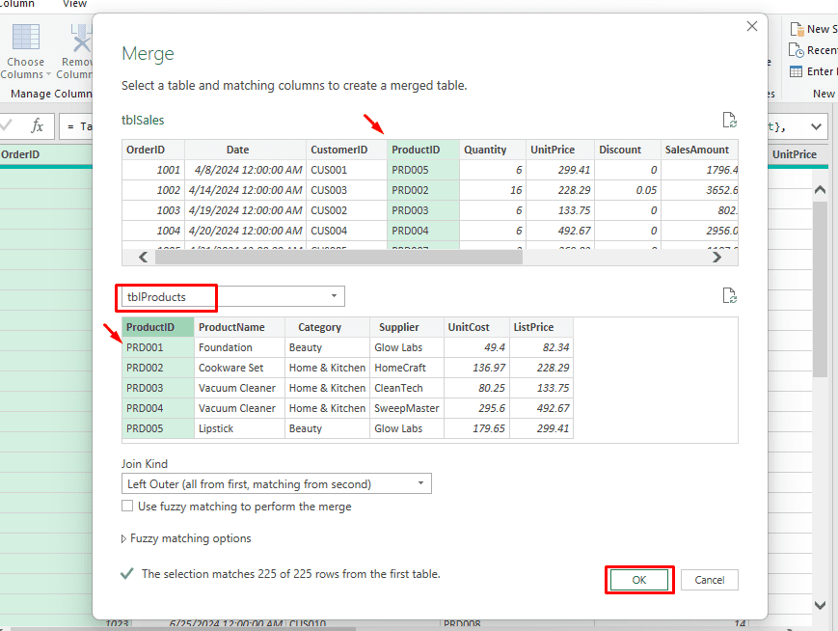838x631 pixels.
Task: Open the View ribbon tab
Action: (x=74, y=4)
